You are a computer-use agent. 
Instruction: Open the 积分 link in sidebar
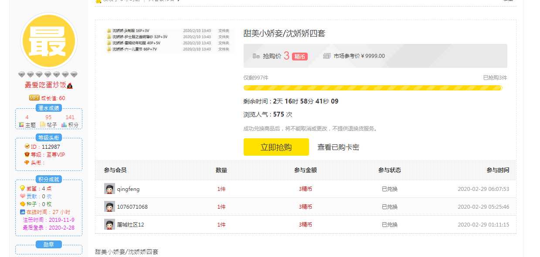tap(73, 125)
